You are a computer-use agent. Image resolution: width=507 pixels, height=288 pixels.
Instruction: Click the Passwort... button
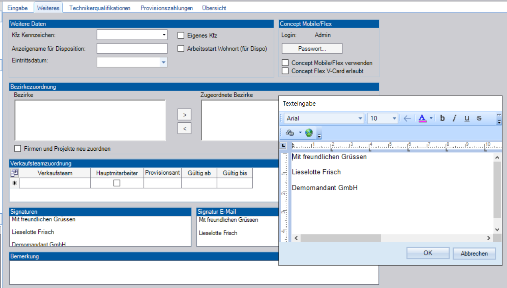[x=312, y=48]
